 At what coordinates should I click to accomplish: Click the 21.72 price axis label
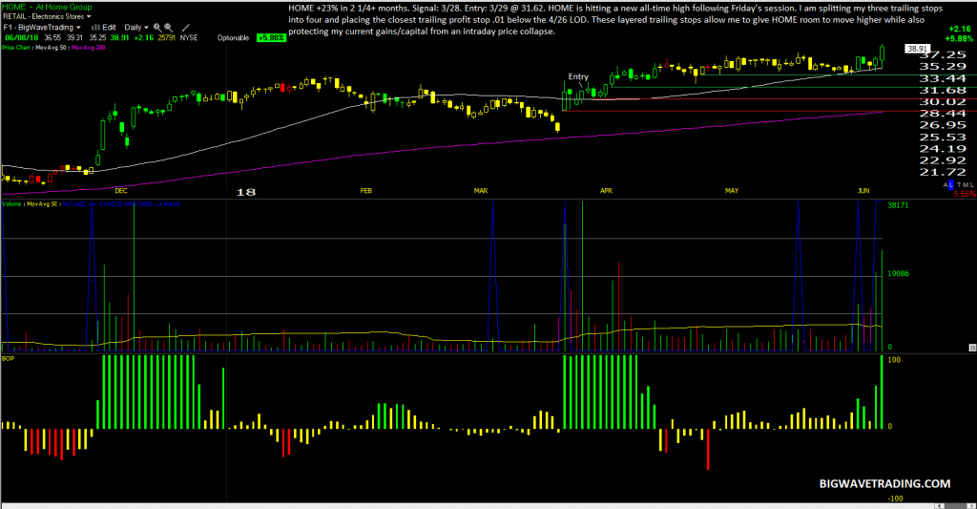(943, 172)
